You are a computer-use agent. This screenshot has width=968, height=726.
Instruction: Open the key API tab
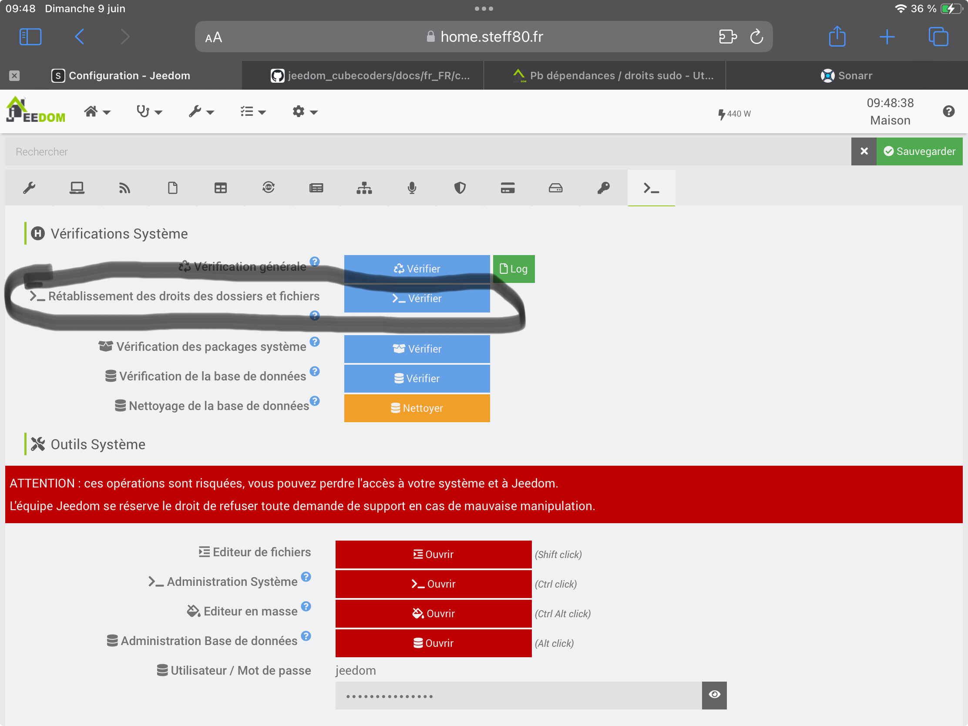pyautogui.click(x=603, y=188)
